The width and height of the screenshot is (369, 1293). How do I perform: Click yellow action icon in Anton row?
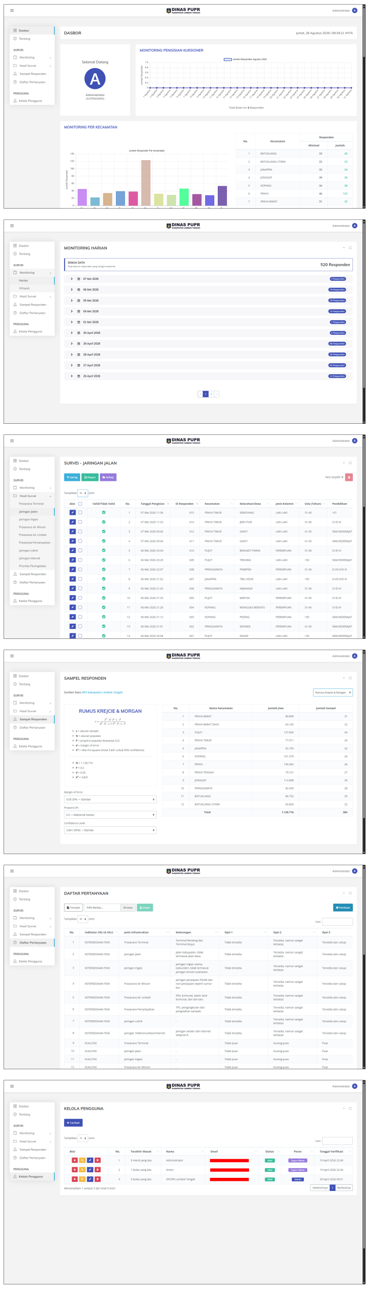click(82, 1170)
